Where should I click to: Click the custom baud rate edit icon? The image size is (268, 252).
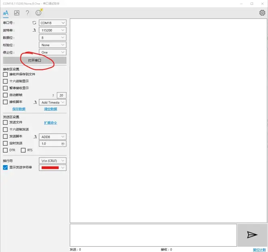(35, 30)
